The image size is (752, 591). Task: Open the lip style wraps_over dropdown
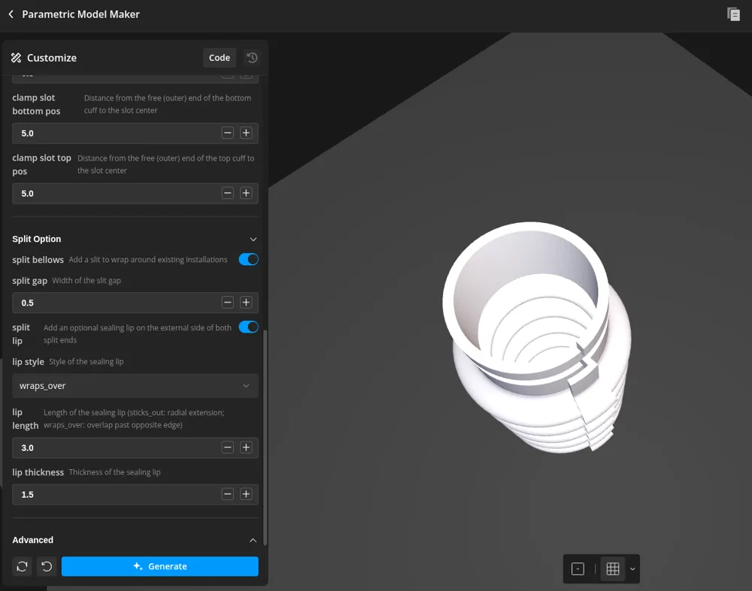pos(135,385)
